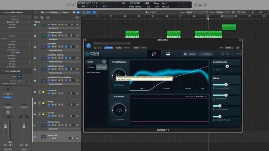The image size is (269, 151).
Task: Click Read automation button on Stereo Out strip
Action: [x=8, y=107]
